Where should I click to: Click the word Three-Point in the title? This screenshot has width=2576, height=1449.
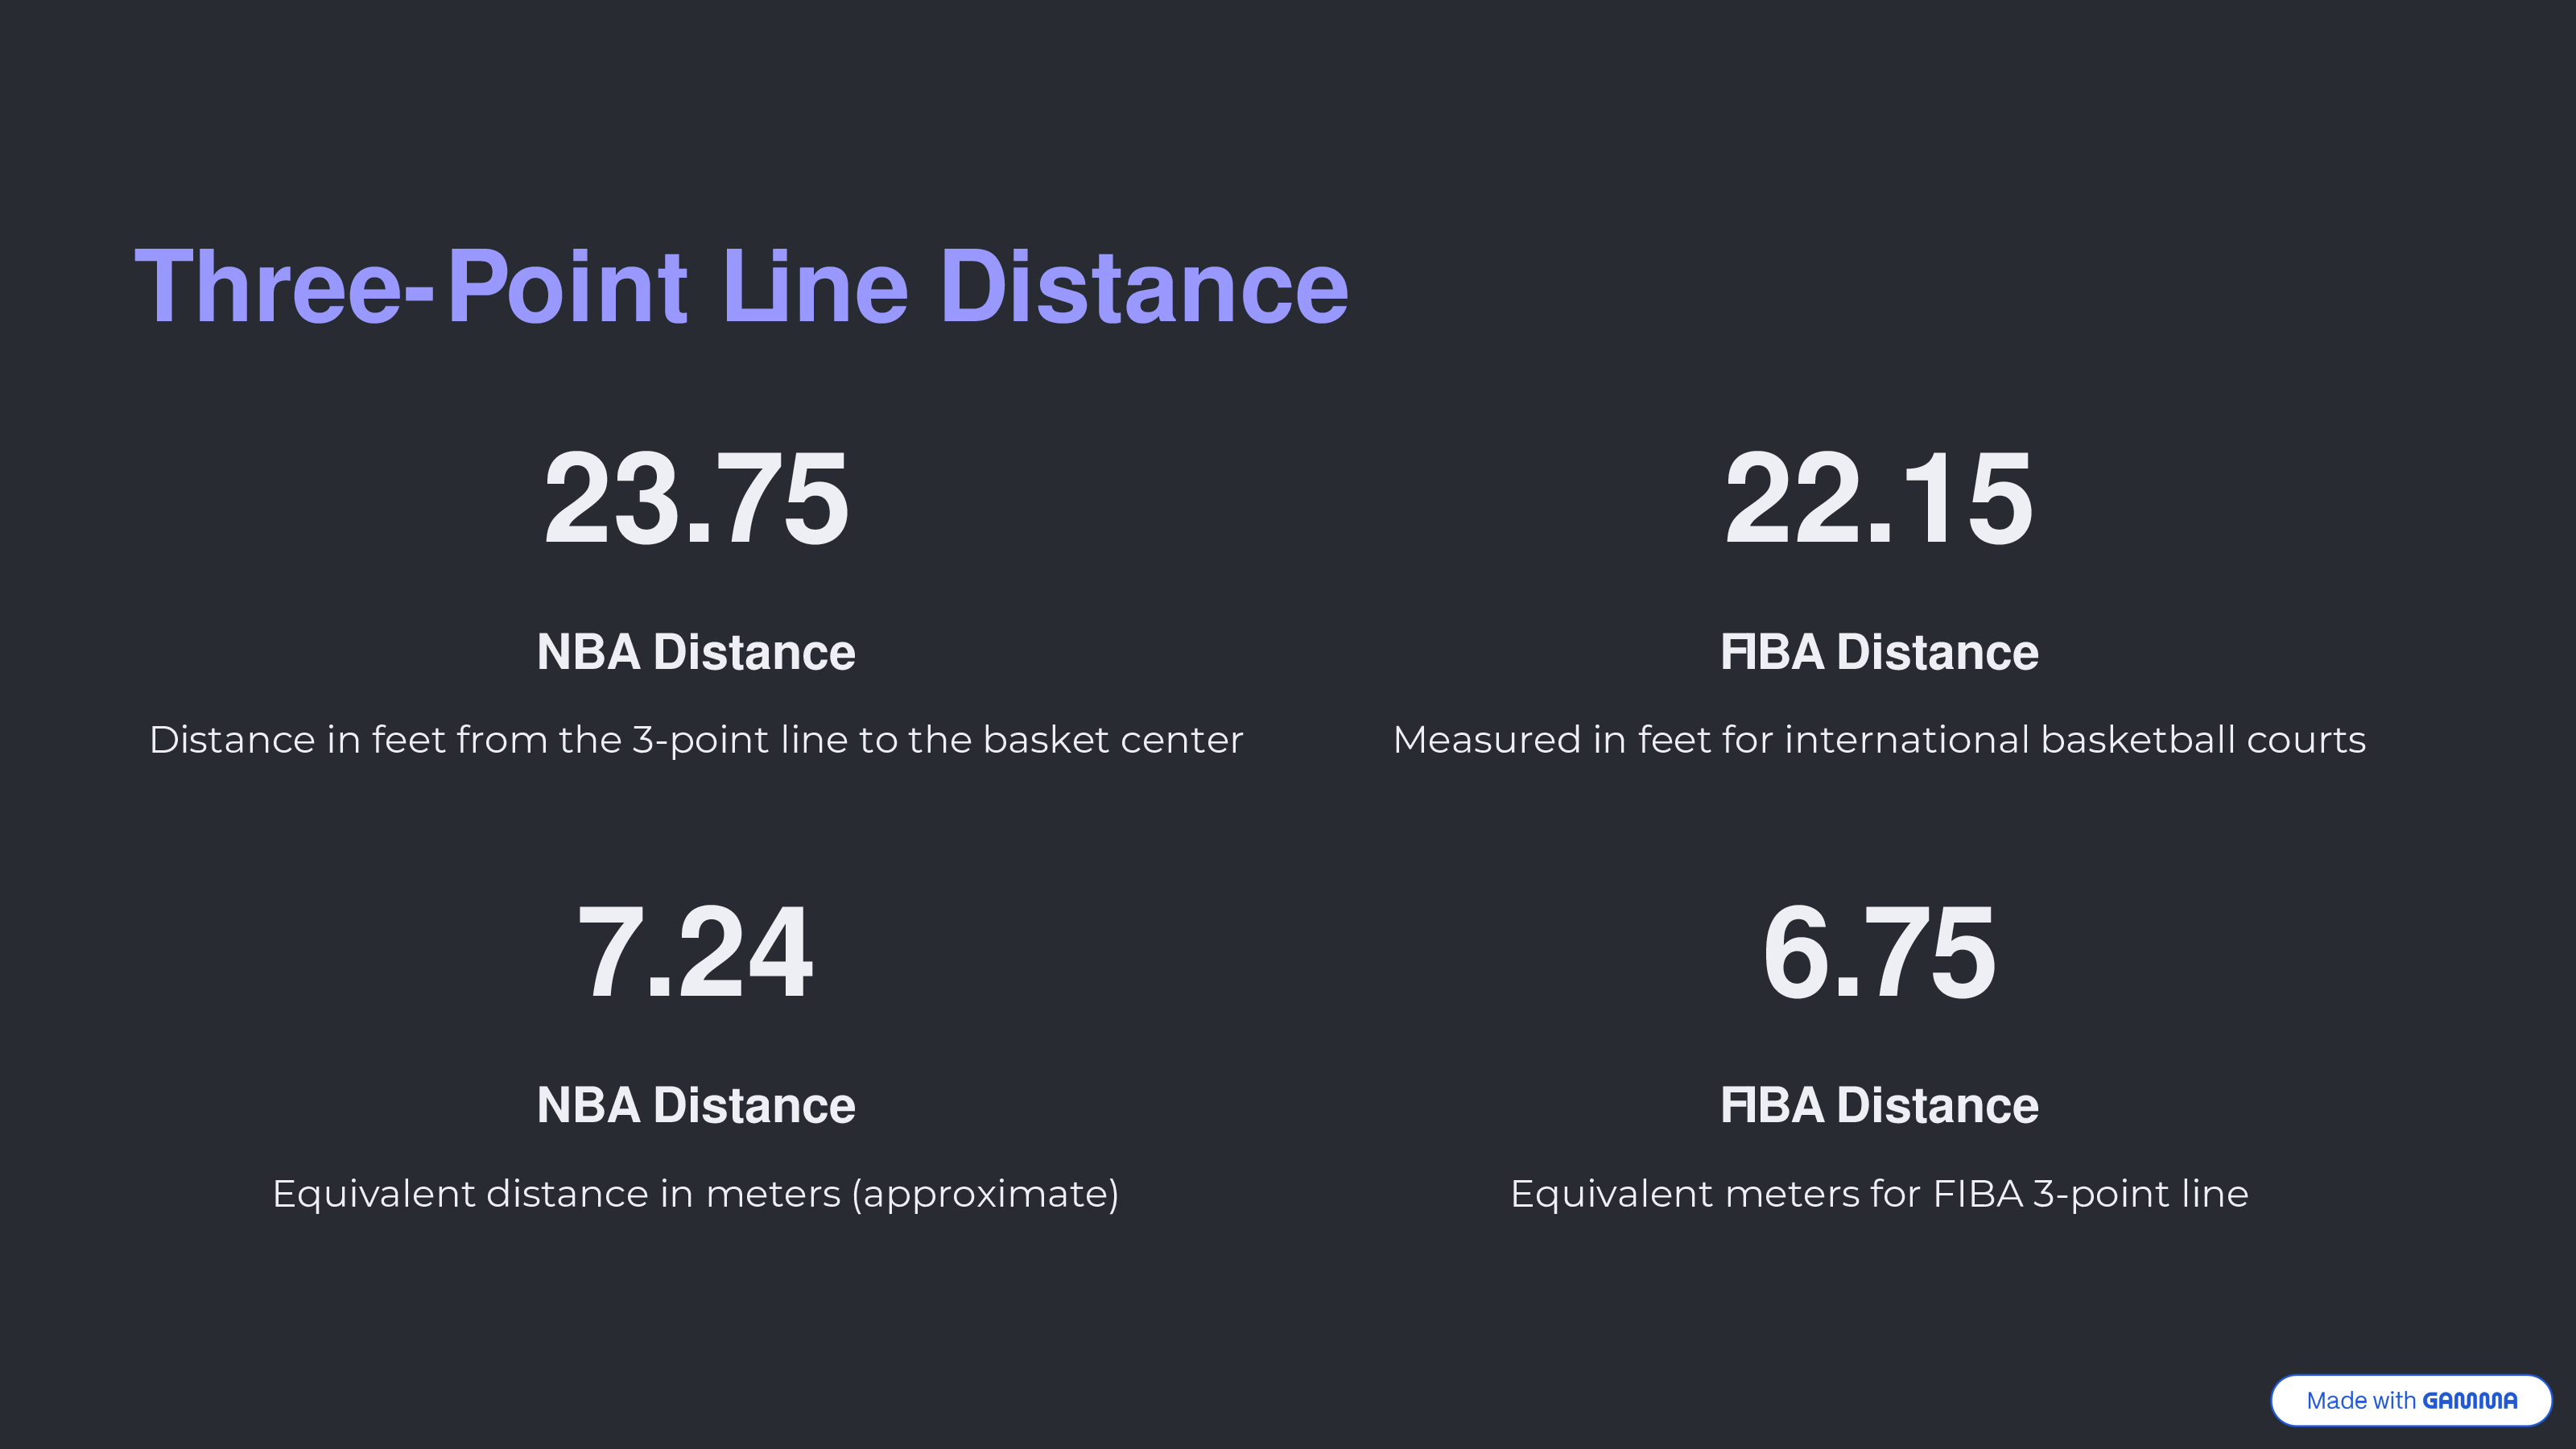tap(411, 287)
